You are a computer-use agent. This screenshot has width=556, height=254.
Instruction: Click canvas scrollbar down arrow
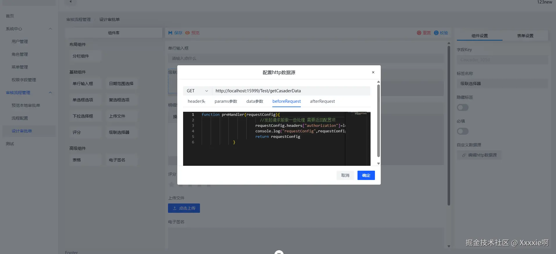[x=449, y=246]
